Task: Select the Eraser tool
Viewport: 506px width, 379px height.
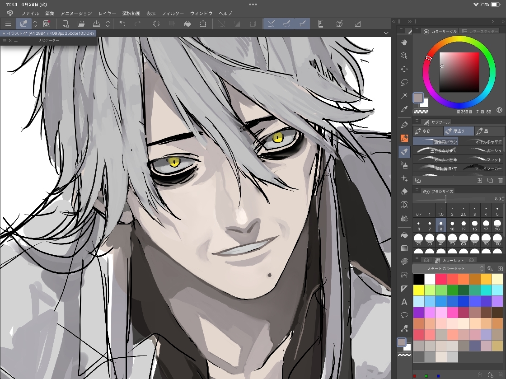Action: click(404, 192)
